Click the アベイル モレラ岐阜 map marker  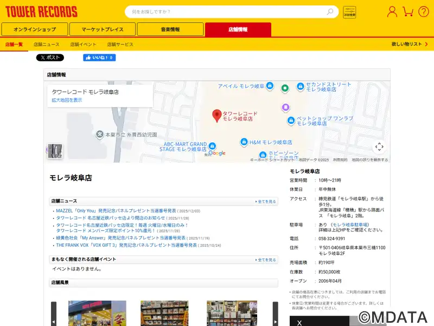(x=270, y=86)
